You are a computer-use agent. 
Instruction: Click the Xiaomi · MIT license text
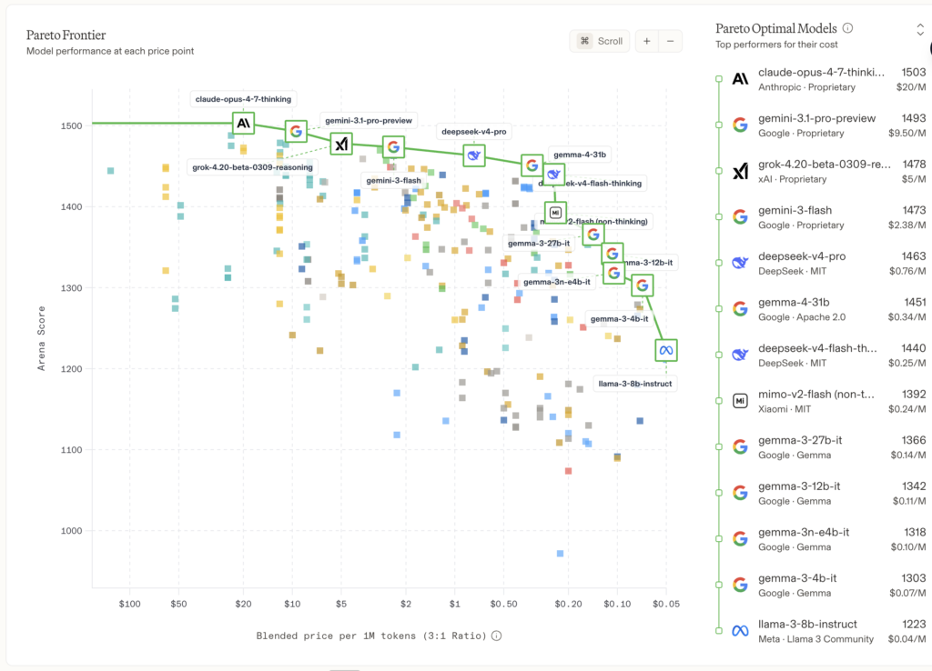point(785,409)
